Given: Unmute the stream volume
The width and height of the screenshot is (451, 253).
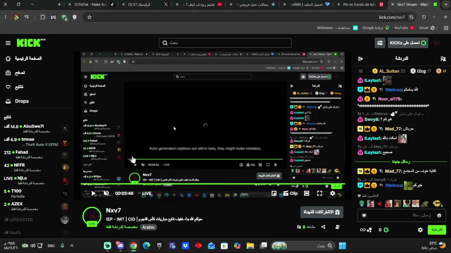Looking at the screenshot, I should pyautogui.click(x=106, y=193).
